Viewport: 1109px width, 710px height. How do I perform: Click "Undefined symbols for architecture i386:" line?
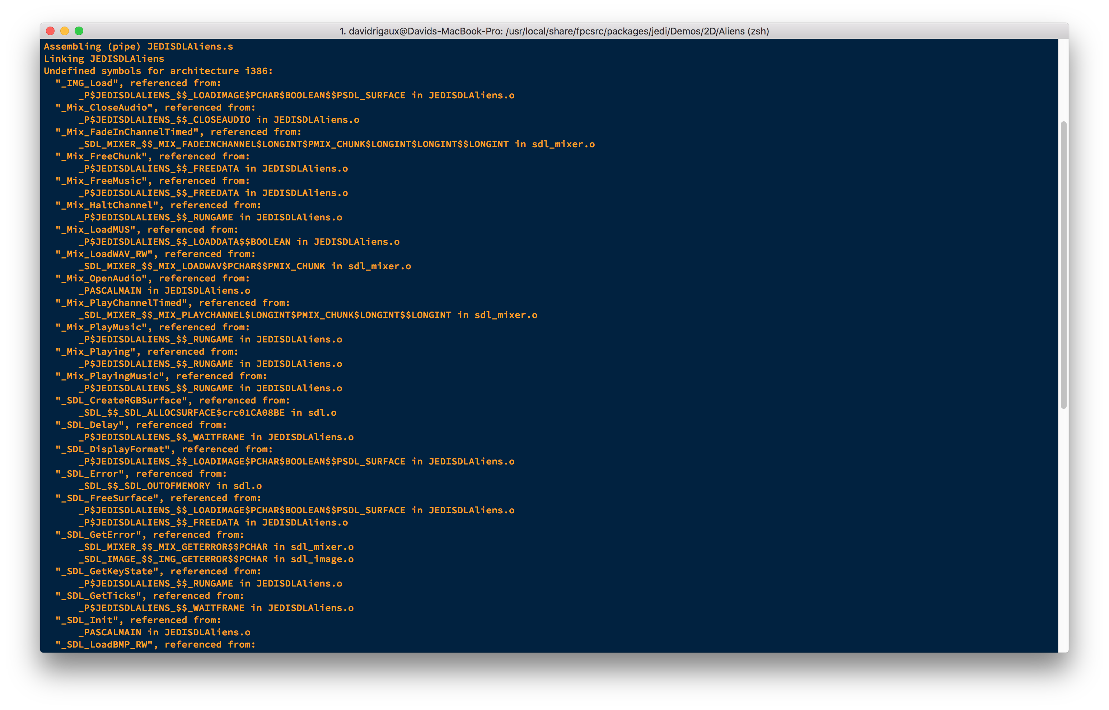point(158,71)
